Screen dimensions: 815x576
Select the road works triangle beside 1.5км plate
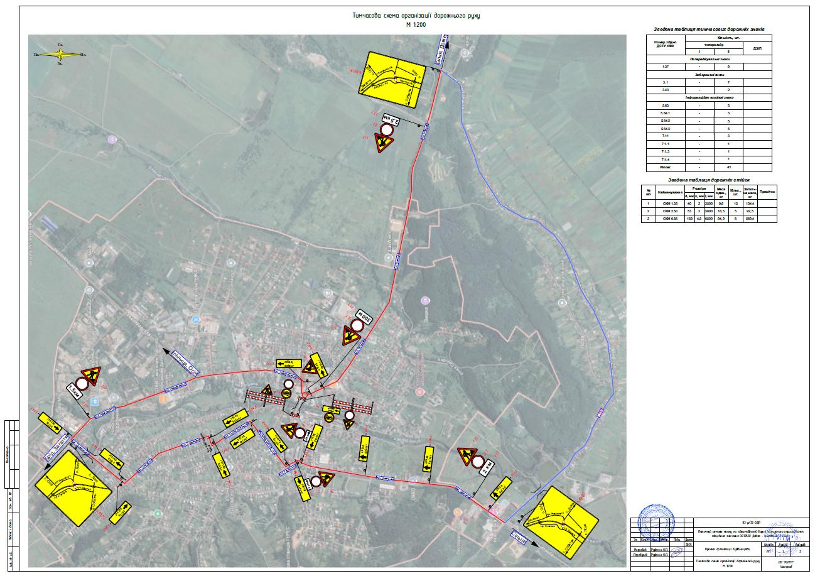[92, 374]
